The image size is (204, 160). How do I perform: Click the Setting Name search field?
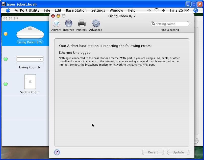[x=170, y=24]
